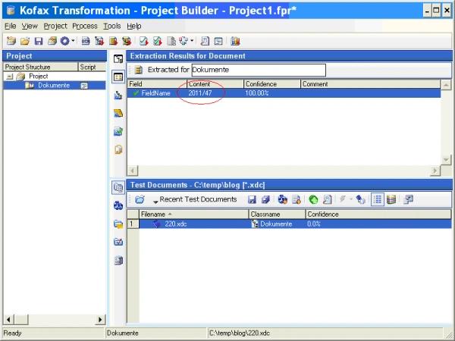This screenshot has width=455, height=341.
Task: Toggle the list view button in Test Documents toolbar
Action: click(x=378, y=199)
